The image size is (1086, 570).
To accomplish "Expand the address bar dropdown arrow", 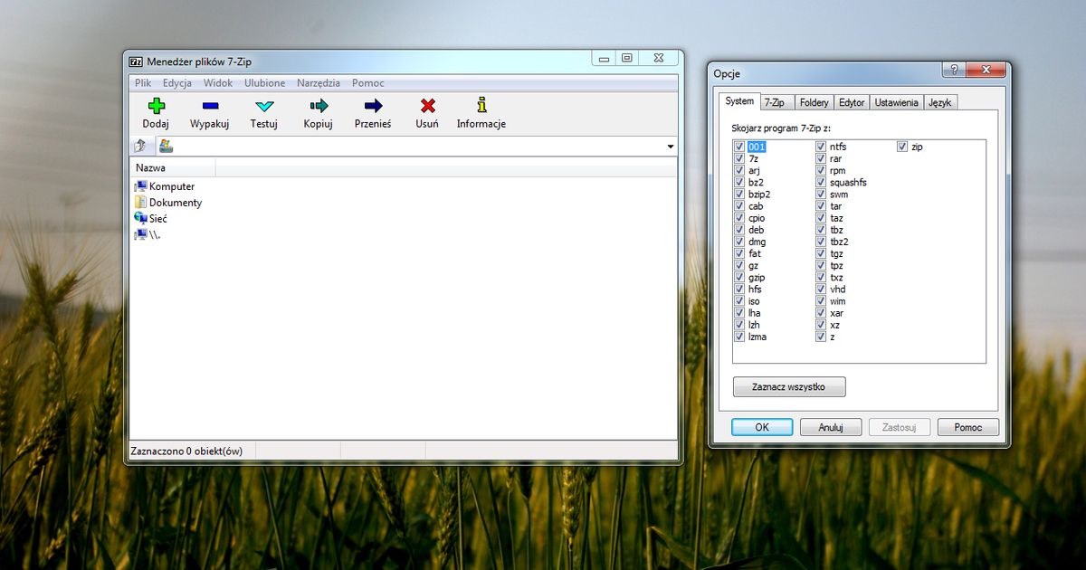I will pyautogui.click(x=671, y=147).
